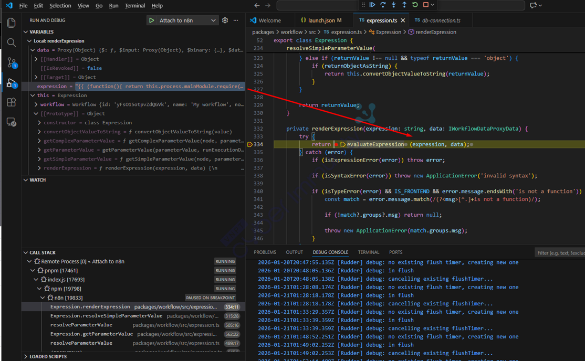Collapse the n8n [19833] thread
This screenshot has width=585, height=361.
43,298
